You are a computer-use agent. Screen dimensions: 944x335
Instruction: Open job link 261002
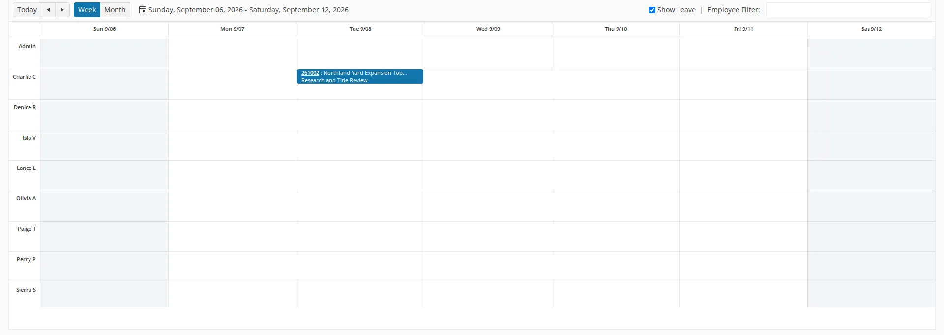pyautogui.click(x=310, y=73)
